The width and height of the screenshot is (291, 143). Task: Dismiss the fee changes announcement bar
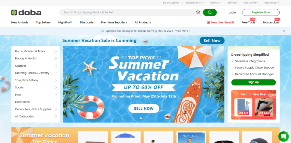pyautogui.click(x=284, y=31)
